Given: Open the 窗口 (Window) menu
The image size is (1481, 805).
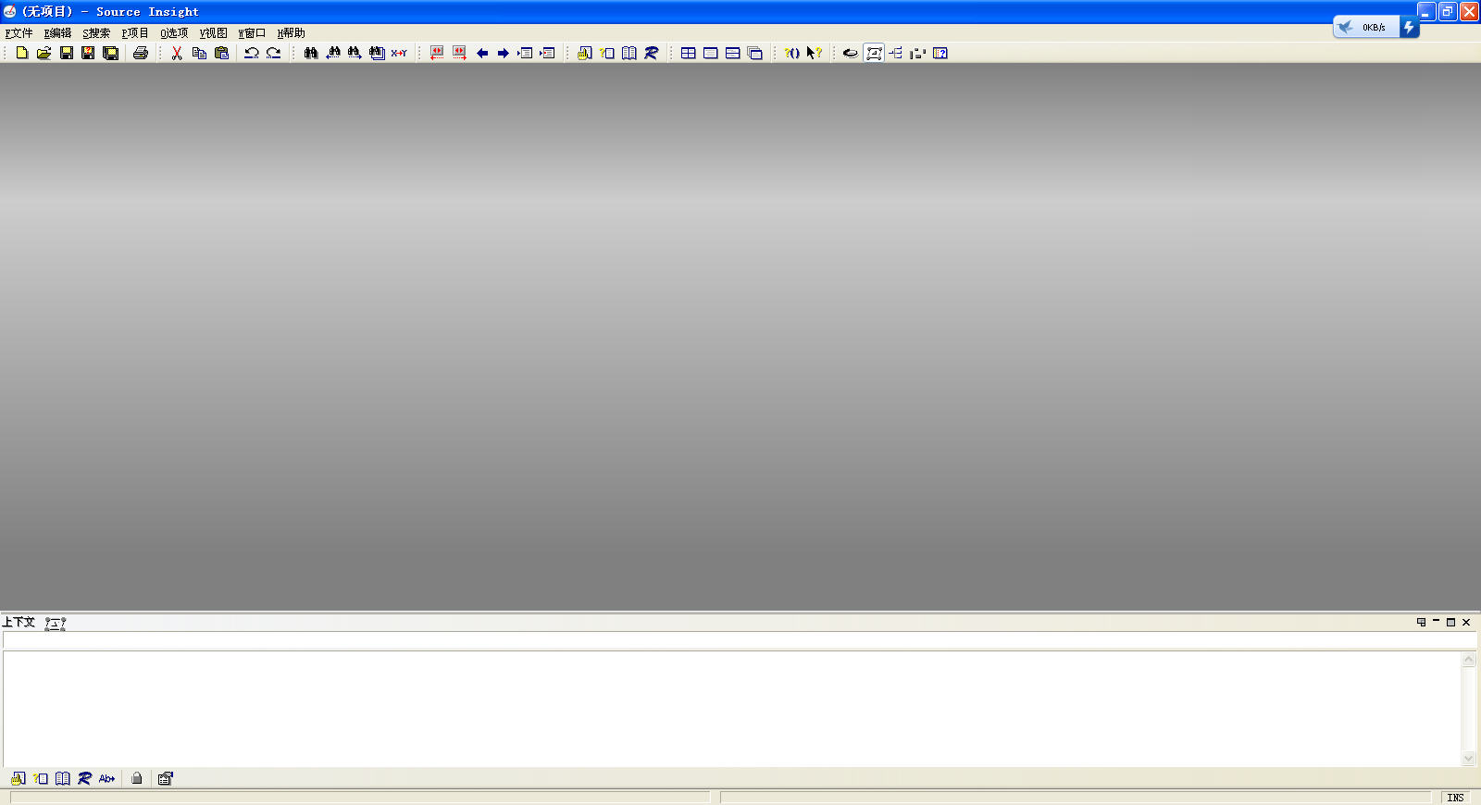Looking at the screenshot, I should click(x=252, y=33).
